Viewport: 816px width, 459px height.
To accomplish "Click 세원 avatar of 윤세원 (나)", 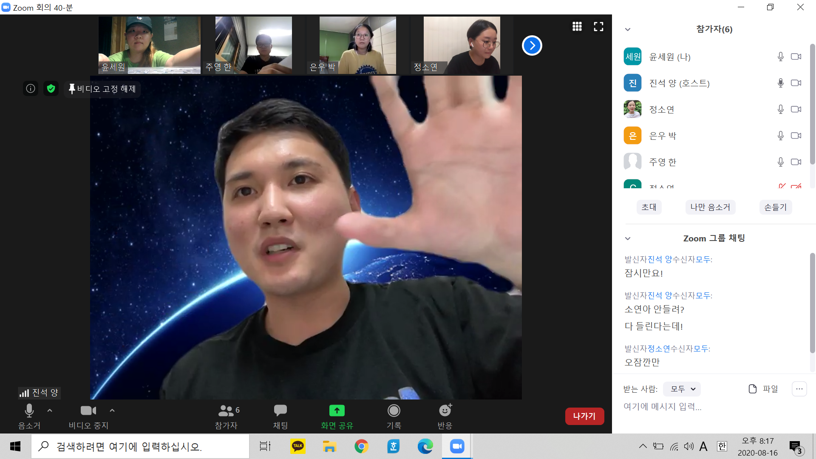I will pos(632,57).
